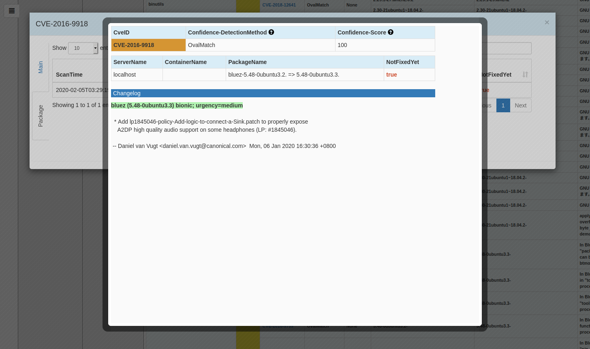Screen dimensions: 590x349
Task: Click the bluez package name cell
Action: [x=305, y=75]
